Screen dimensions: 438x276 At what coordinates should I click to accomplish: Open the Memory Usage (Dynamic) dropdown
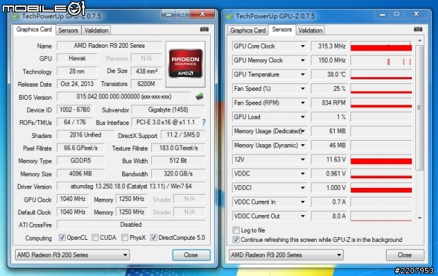(x=302, y=146)
